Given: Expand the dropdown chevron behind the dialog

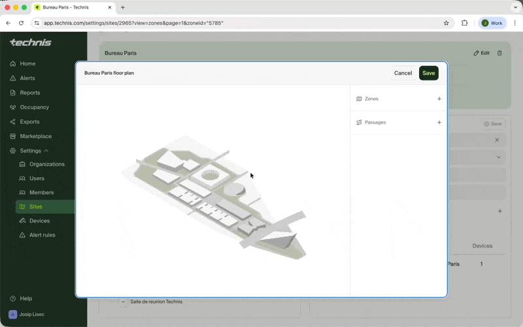Looking at the screenshot, I should tap(498, 157).
